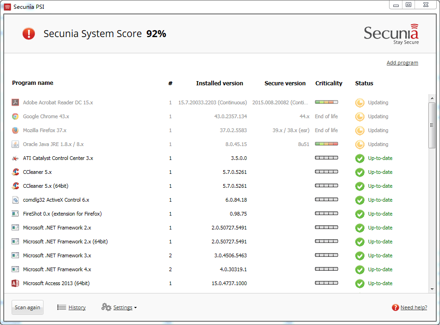This screenshot has height=325, width=440.
Task: Click the criticality bar for Oracle Java JRE
Action: [327, 144]
